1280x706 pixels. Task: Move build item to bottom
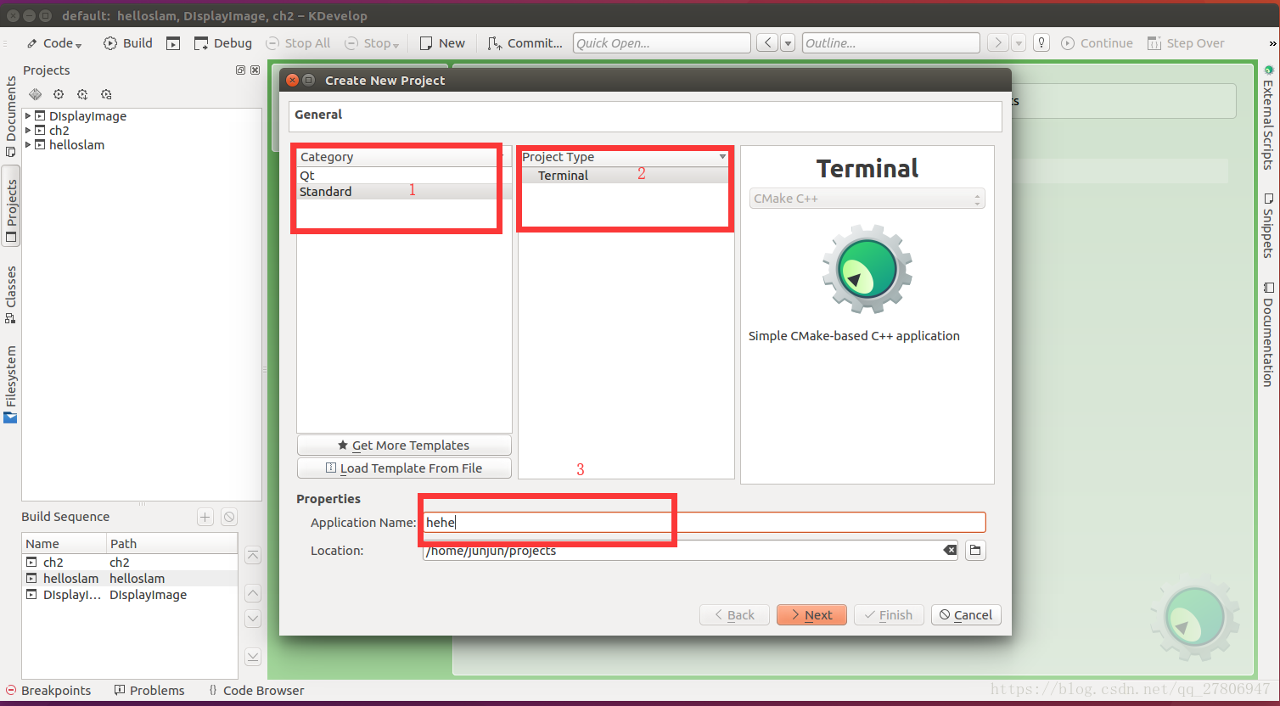tap(253, 657)
